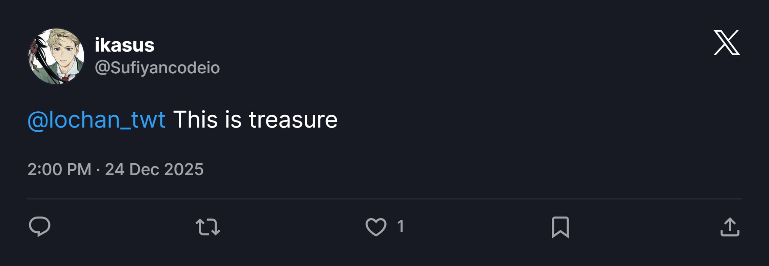Screen dimensions: 769x266
Task: Open ikasus profile picture avatar
Action: click(x=56, y=56)
